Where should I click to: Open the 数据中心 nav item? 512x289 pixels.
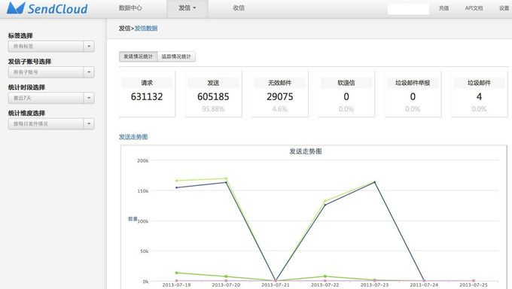[x=130, y=8]
